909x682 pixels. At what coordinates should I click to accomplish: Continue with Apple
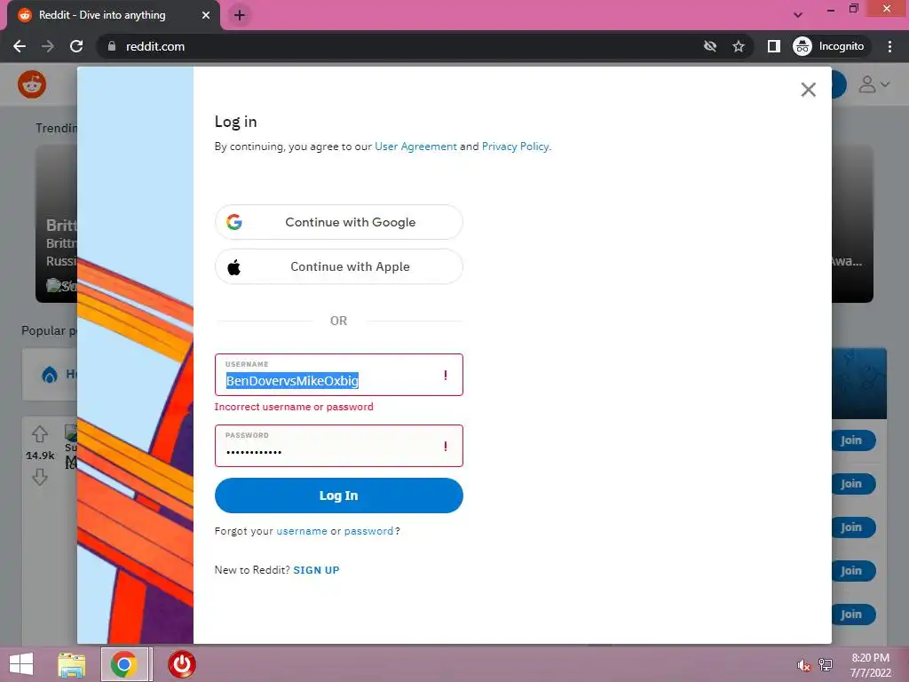click(338, 266)
